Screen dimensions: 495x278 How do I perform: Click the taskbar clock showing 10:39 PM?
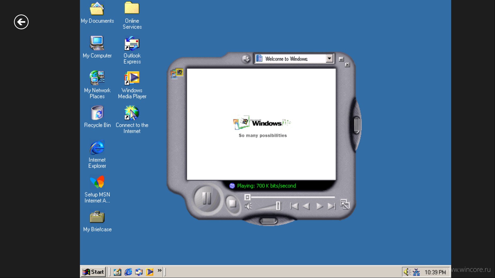point(435,272)
